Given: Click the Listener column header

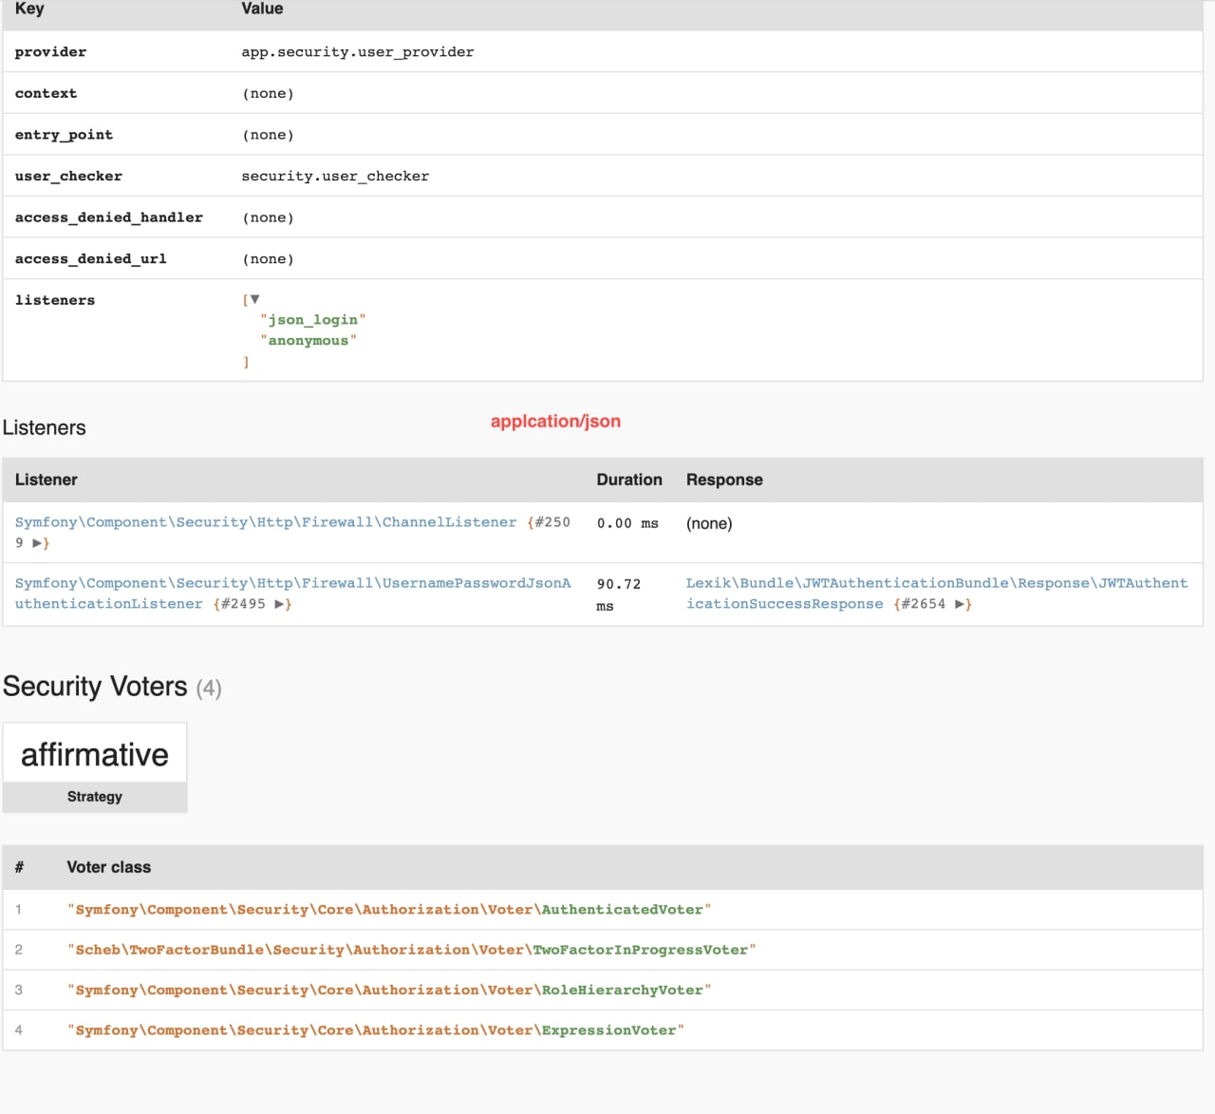Looking at the screenshot, I should (x=46, y=480).
